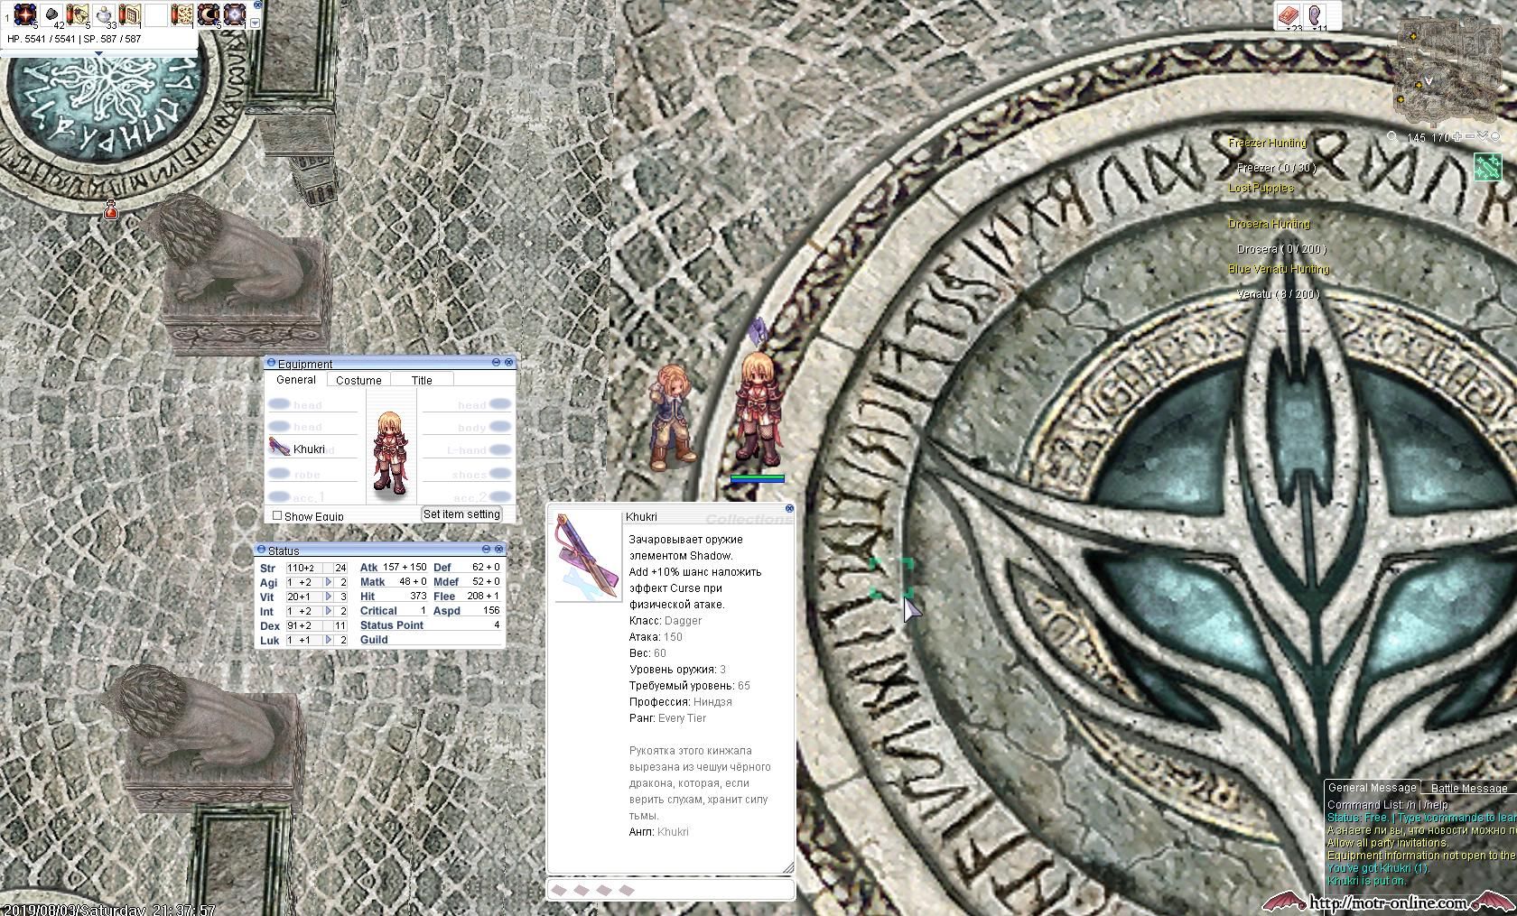Click the round minimap transparency icon
Image resolution: width=1517 pixels, height=916 pixels.
click(x=1494, y=137)
